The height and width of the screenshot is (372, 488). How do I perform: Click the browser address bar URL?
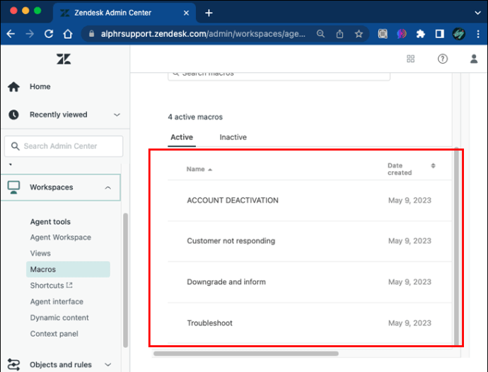202,34
